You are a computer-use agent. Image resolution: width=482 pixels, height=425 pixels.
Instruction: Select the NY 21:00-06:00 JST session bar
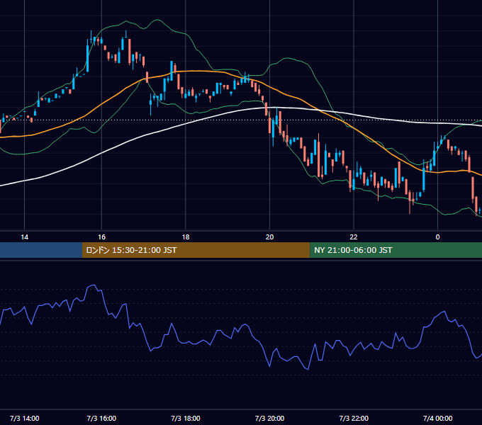click(396, 250)
